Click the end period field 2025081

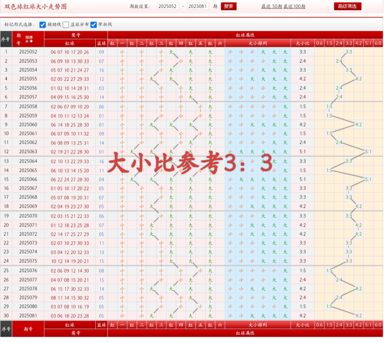198,6
